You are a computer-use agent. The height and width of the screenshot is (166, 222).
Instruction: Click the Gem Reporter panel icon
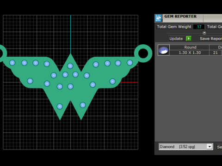point(158,18)
